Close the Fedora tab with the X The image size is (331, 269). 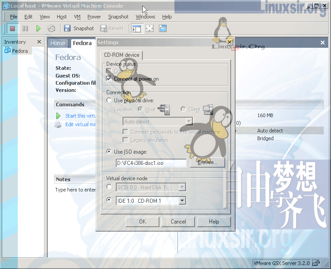coord(322,43)
